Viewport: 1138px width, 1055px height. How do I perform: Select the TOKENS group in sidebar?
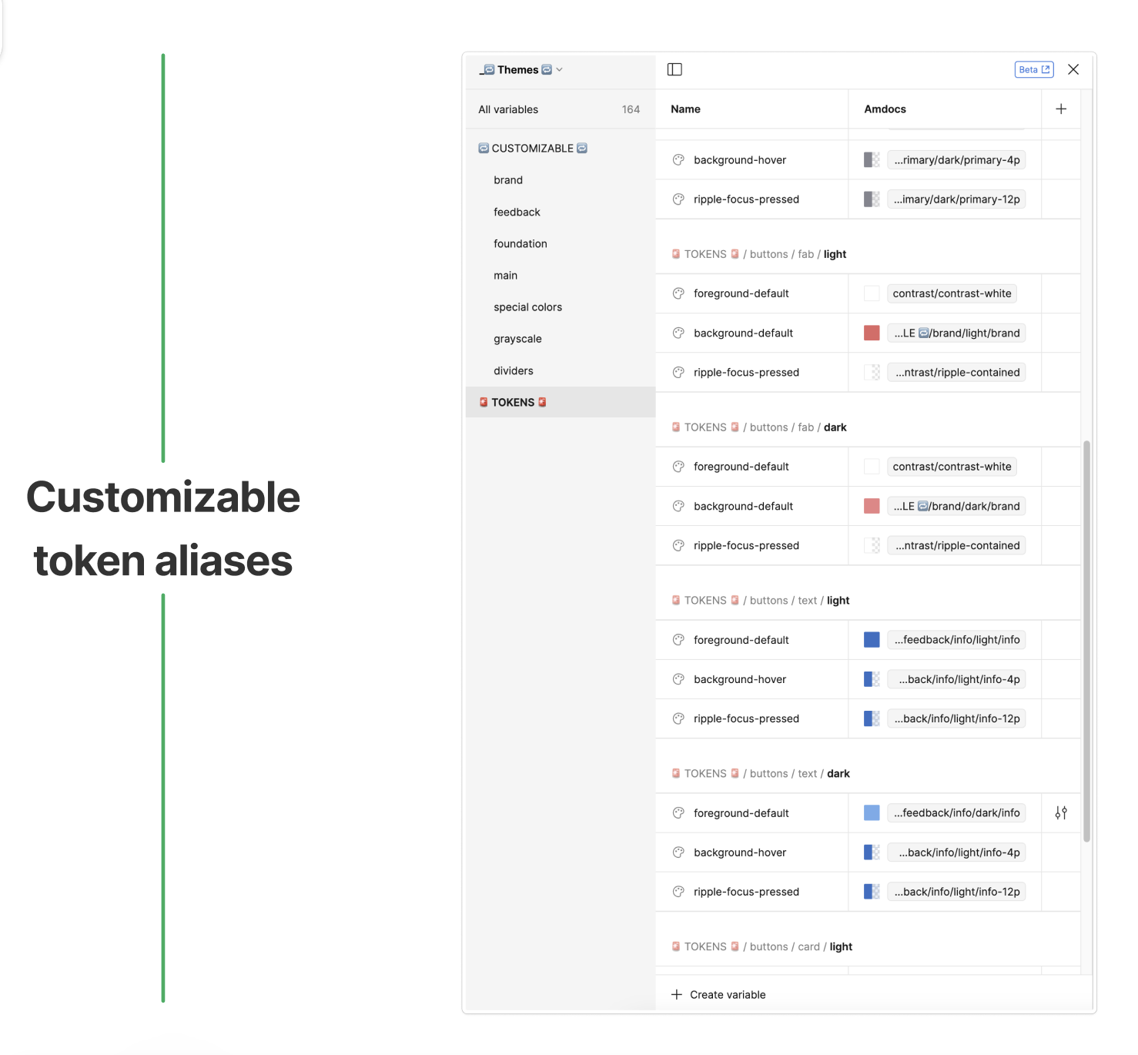coord(513,403)
